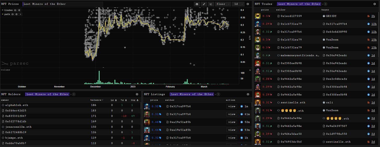Open 12h link for 0.32 trade
The width and height of the screenshot is (380, 147).
[374, 32]
